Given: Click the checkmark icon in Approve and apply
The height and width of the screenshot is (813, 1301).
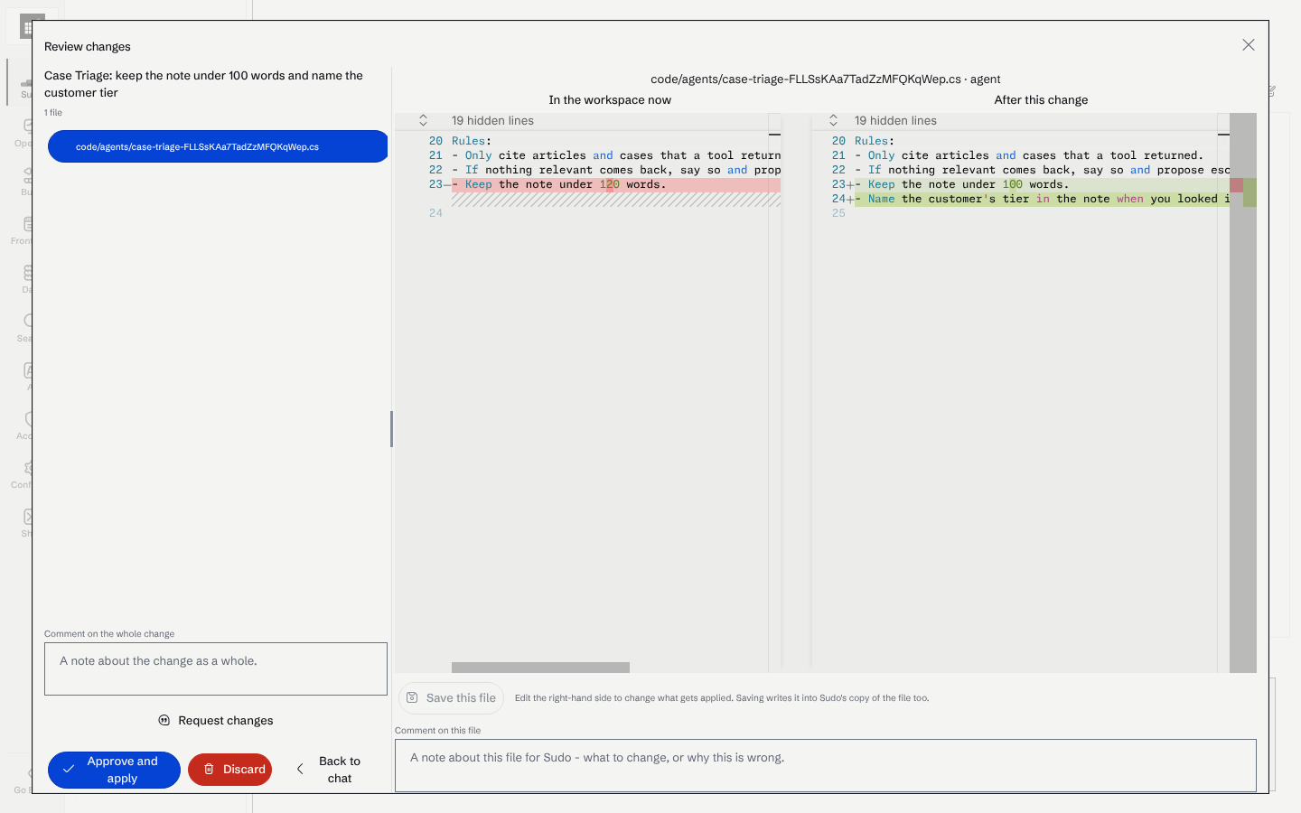Looking at the screenshot, I should point(69,770).
